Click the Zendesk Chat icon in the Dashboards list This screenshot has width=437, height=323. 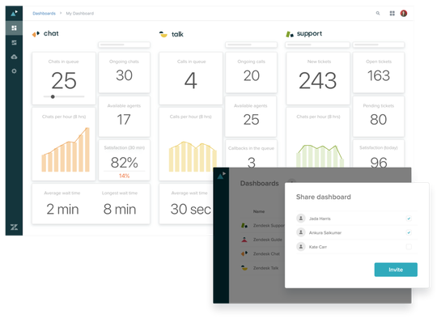244,253
